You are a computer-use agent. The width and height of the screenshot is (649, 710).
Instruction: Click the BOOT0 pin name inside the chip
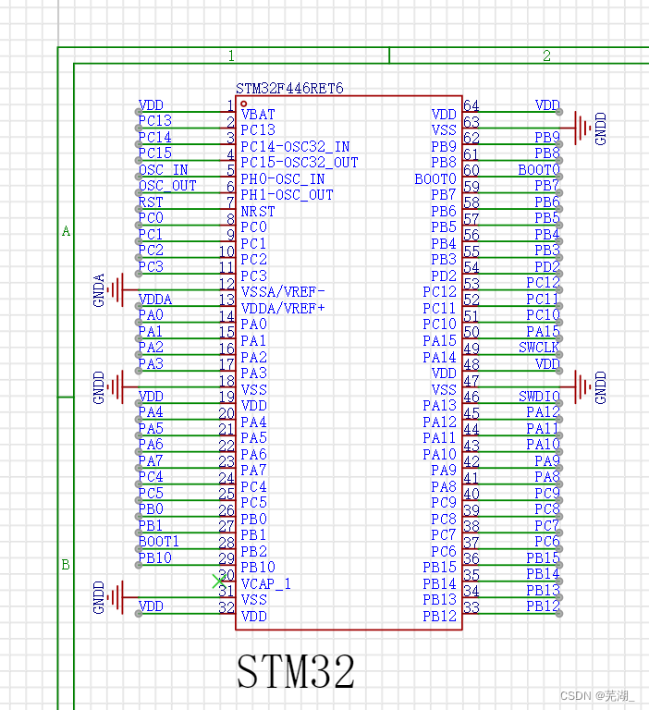tap(435, 178)
